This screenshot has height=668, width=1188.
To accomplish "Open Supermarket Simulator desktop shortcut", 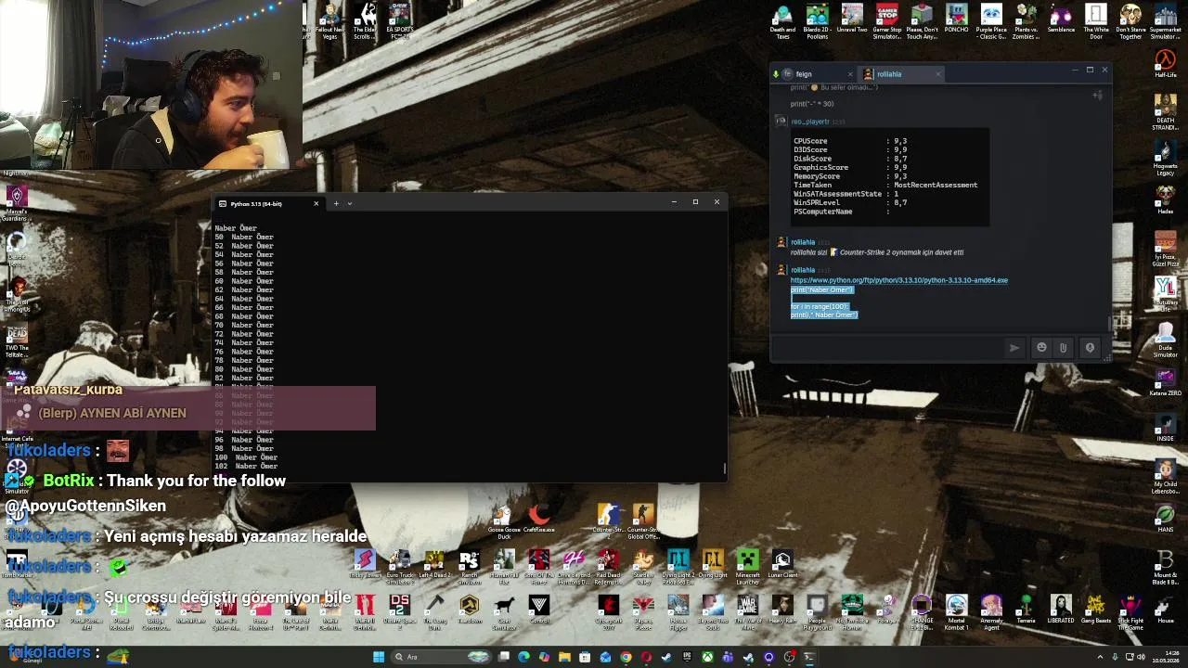I will 1165,21.
